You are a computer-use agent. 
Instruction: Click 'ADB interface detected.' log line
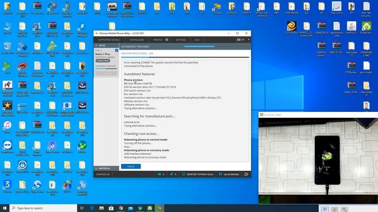click(138, 154)
